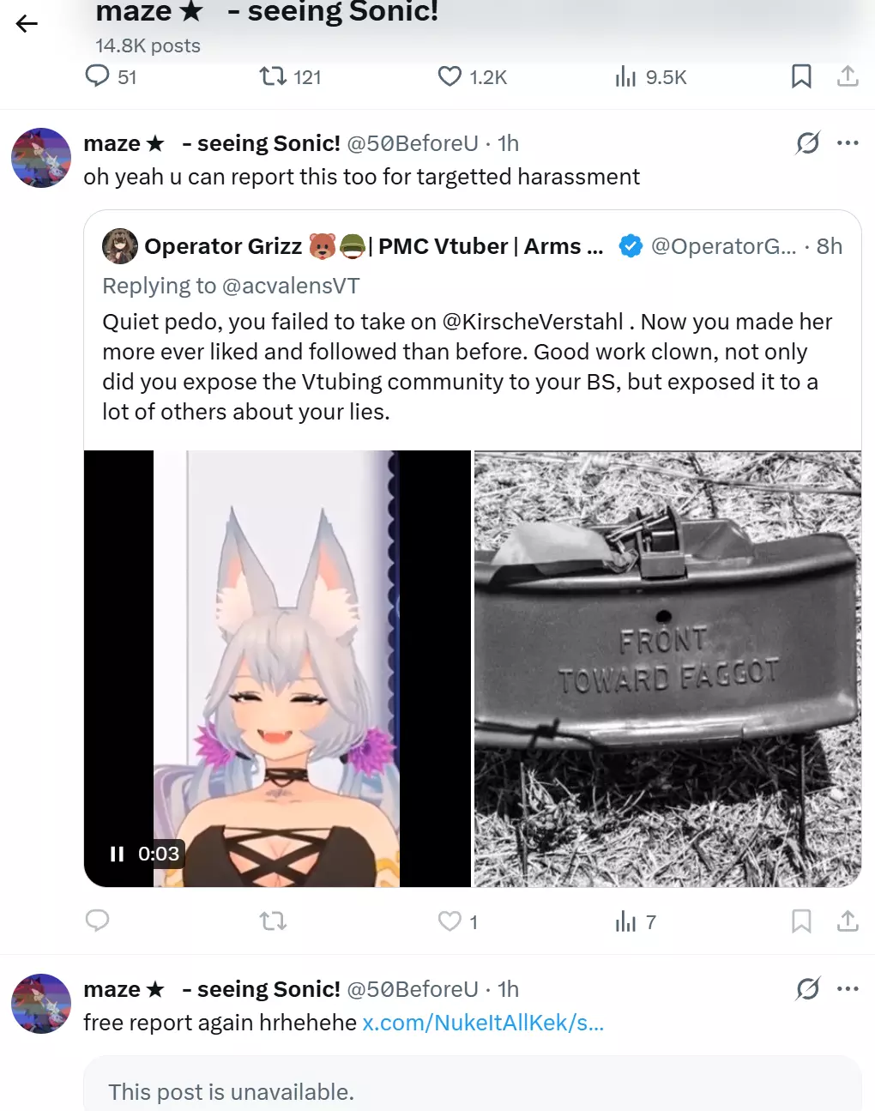Open the grayscale mine image

coord(667,669)
